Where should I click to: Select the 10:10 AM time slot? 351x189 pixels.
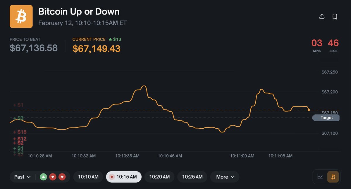click(88, 177)
